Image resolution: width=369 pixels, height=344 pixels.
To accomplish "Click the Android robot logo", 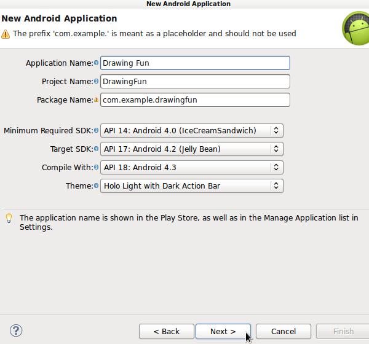I will point(355,28).
